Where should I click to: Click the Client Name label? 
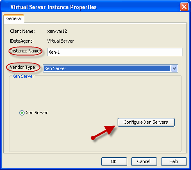23,31
